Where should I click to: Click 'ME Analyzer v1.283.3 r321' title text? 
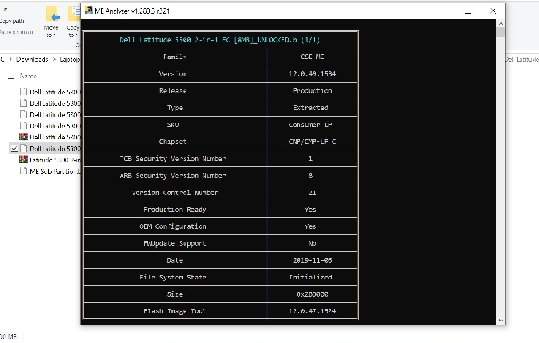pos(132,11)
